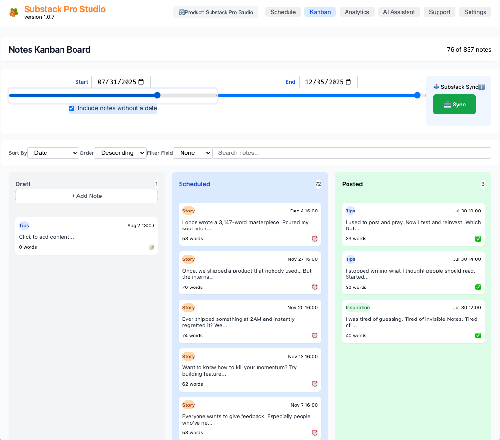Open calendar picker in Start date field

coord(141,82)
